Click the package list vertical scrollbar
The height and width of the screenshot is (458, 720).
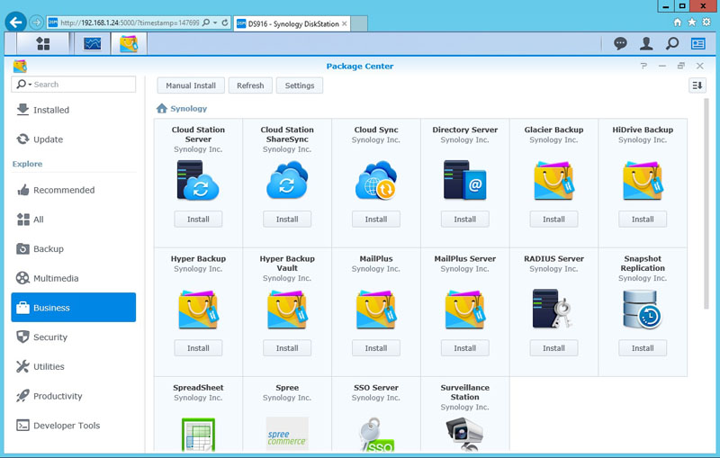coord(706,203)
